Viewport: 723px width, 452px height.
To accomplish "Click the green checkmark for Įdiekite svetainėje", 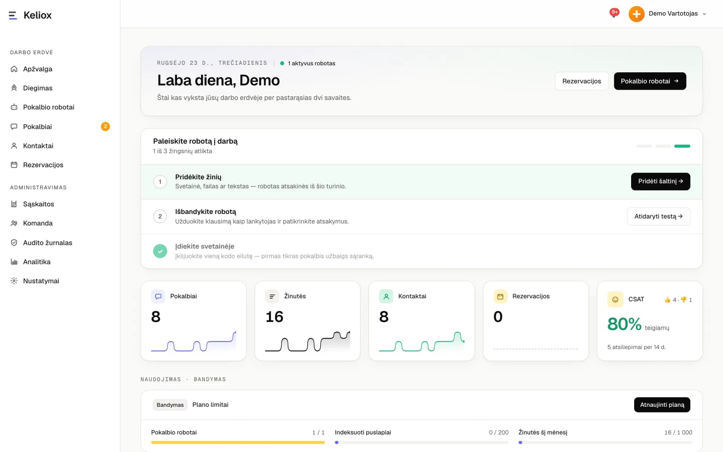I will click(x=160, y=251).
